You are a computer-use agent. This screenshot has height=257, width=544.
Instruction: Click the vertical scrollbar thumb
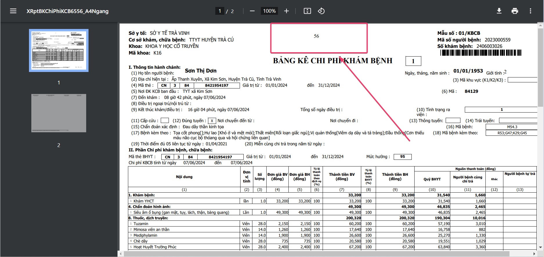click(x=540, y=67)
